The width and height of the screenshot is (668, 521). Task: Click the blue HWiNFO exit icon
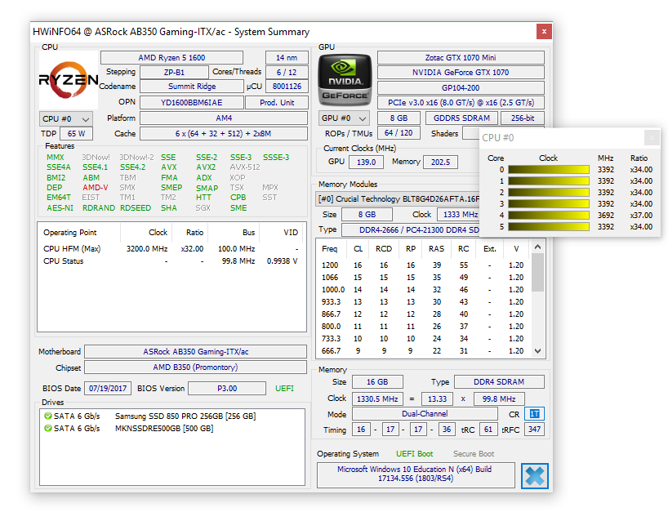click(535, 476)
